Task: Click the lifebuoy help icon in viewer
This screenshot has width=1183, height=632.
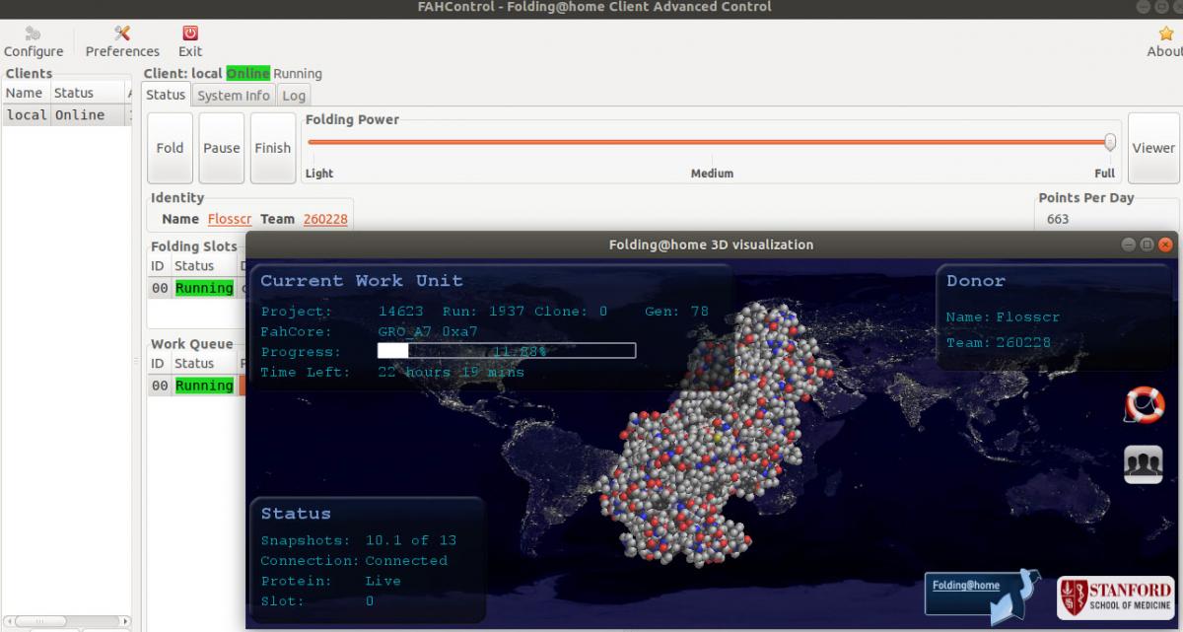Action: tap(1144, 404)
